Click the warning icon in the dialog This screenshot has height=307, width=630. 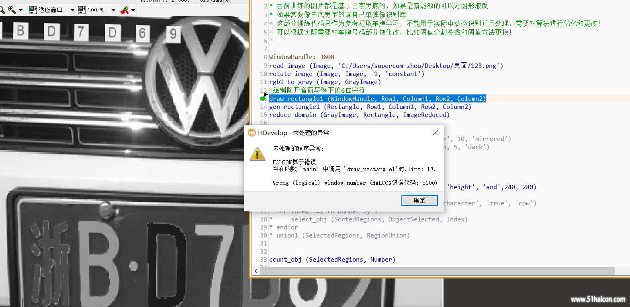pyautogui.click(x=257, y=153)
